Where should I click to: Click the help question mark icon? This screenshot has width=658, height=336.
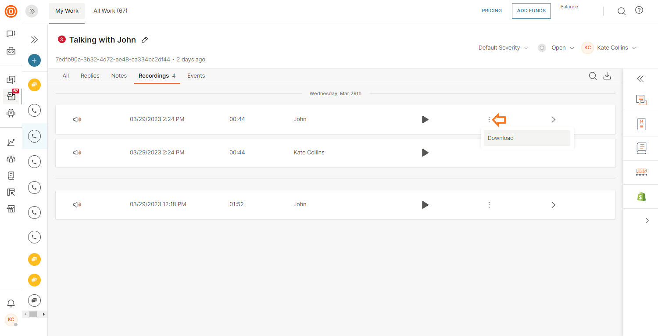coord(639,11)
